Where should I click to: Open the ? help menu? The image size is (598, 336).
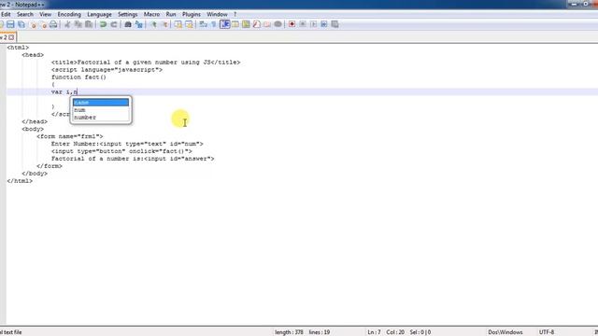235,14
